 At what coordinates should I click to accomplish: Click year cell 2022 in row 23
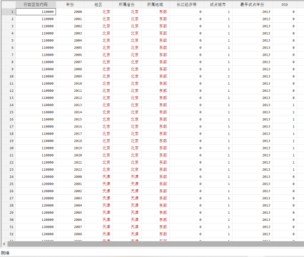tap(70, 170)
